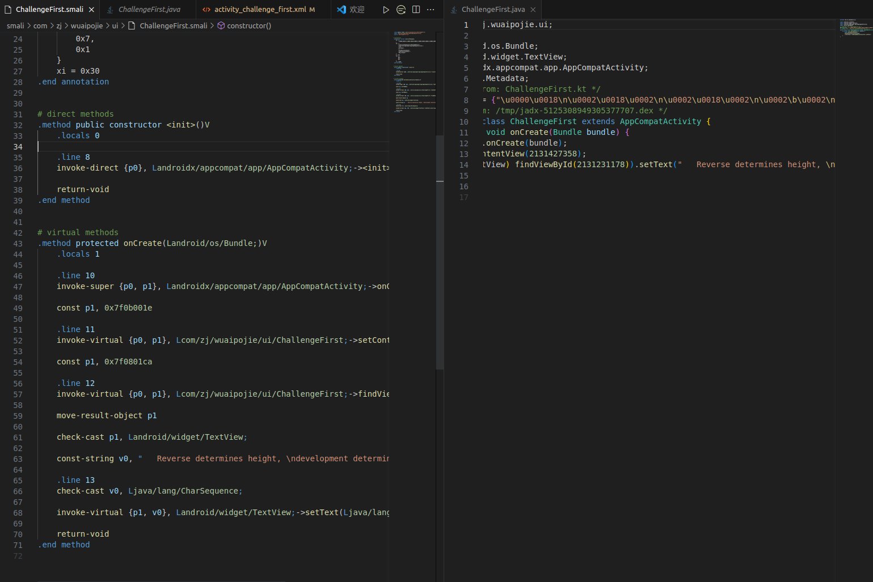Viewport: 873px width, 582px height.
Task: Select the ui breadcrumb segment
Action: 115,26
